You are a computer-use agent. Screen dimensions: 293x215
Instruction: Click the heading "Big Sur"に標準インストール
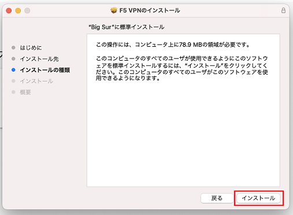(x=127, y=27)
